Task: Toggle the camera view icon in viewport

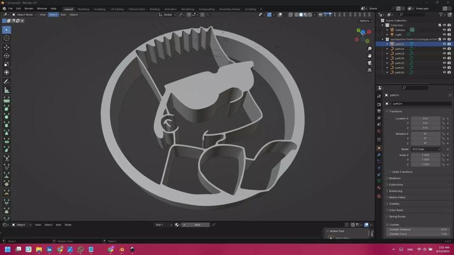Action: click(x=369, y=63)
